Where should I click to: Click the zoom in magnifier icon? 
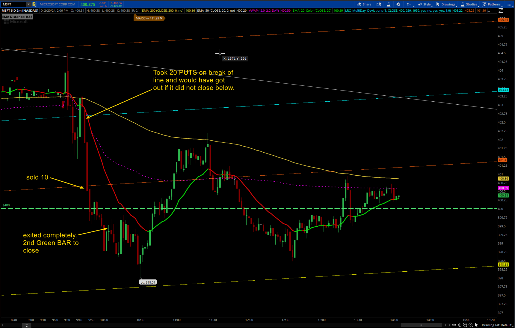point(465,325)
